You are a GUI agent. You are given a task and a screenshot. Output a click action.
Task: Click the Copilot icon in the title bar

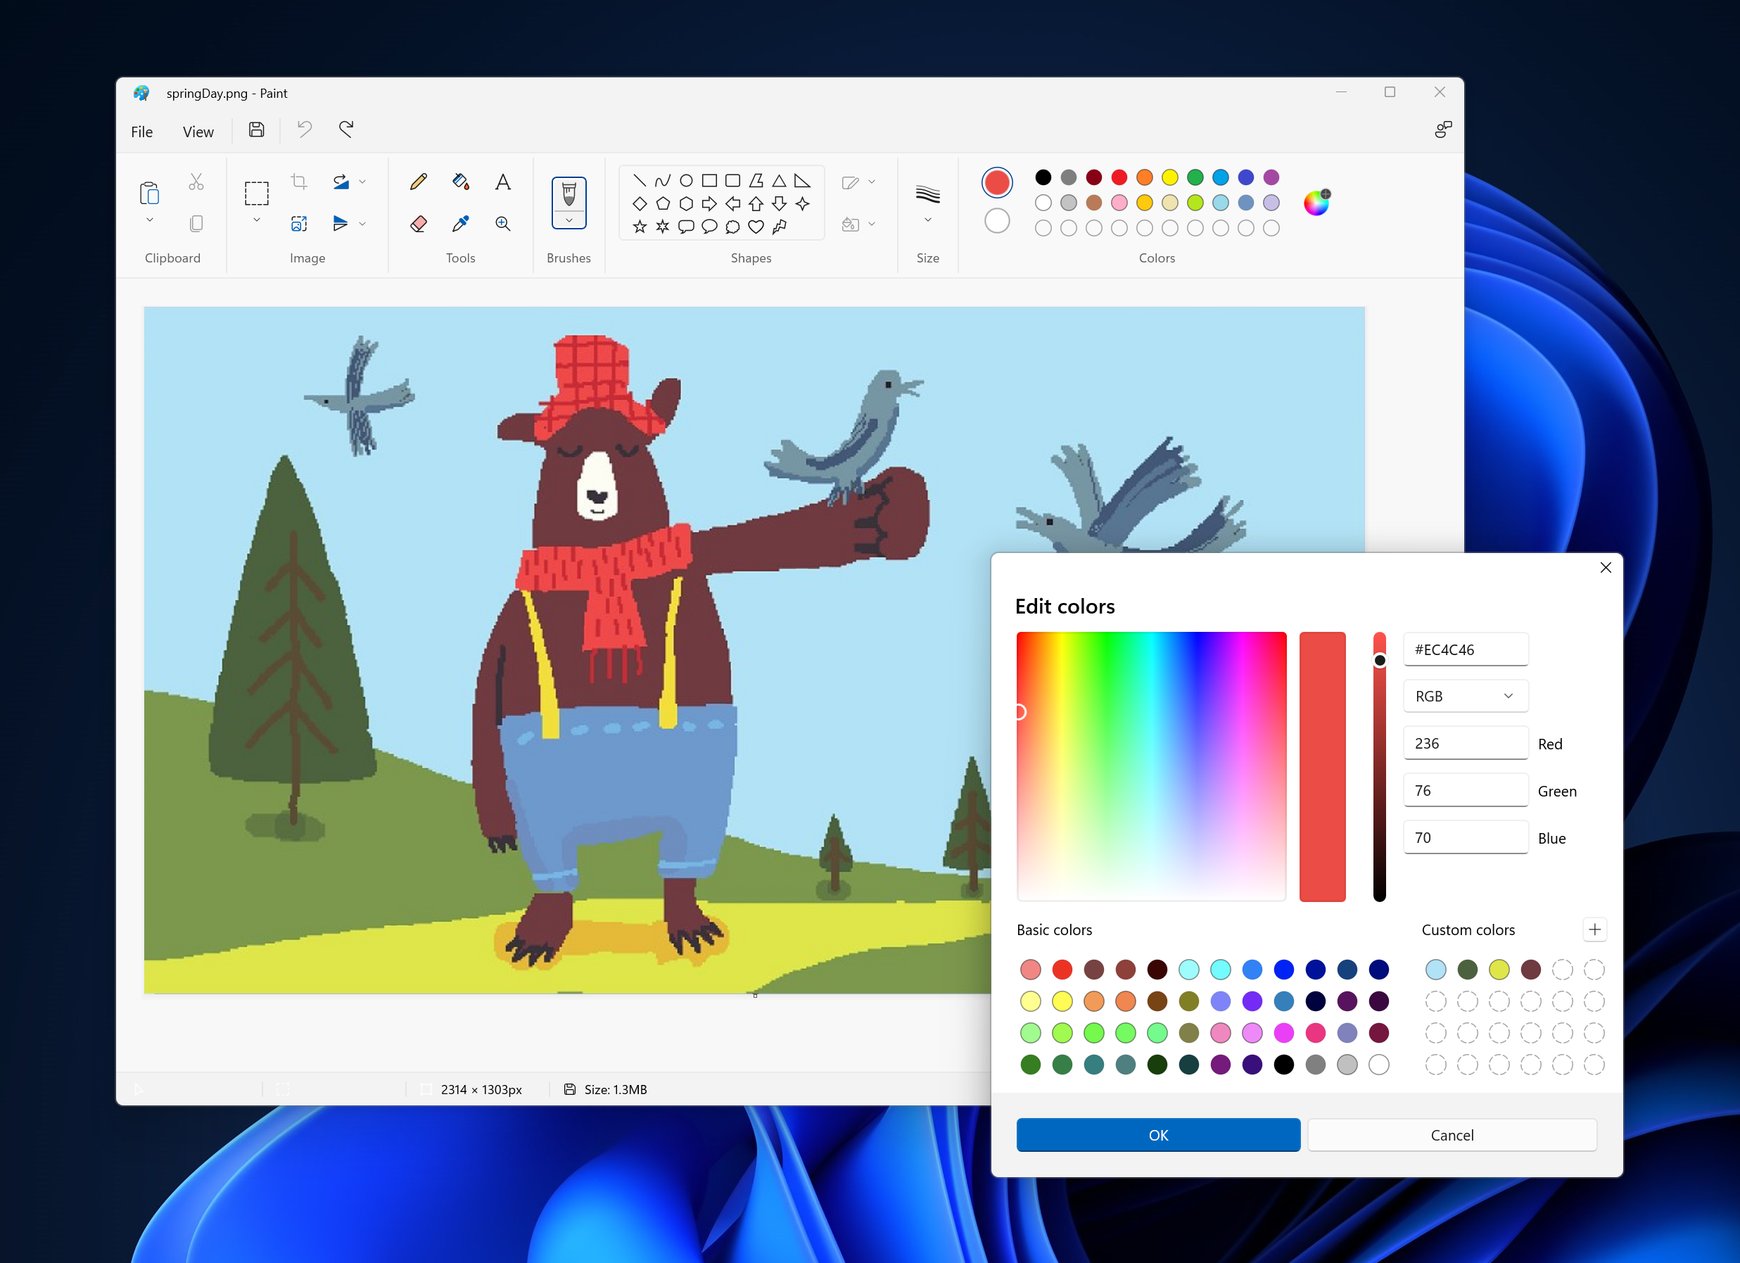(1443, 129)
